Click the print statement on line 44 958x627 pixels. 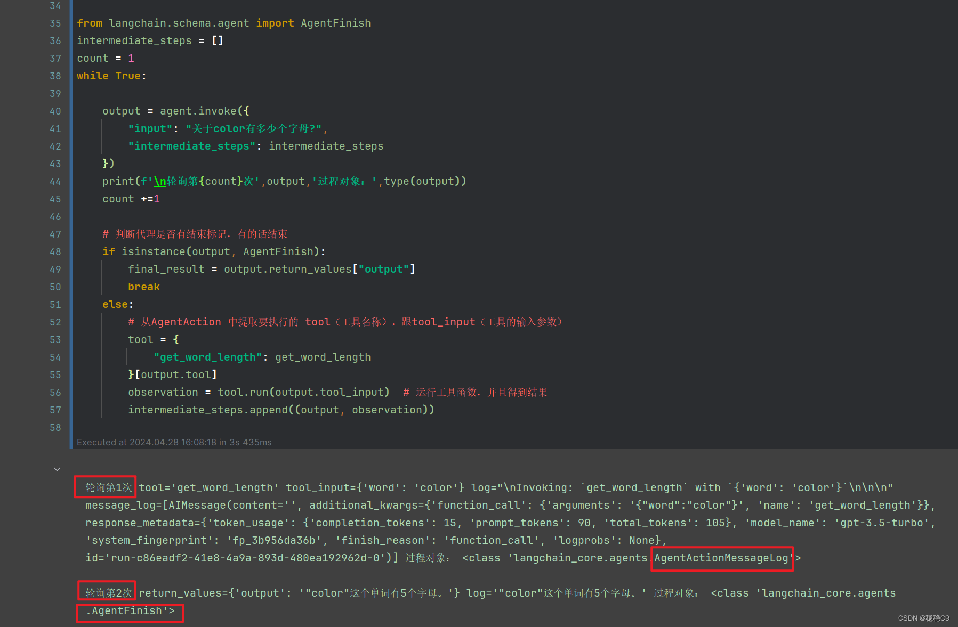pyautogui.click(x=285, y=182)
